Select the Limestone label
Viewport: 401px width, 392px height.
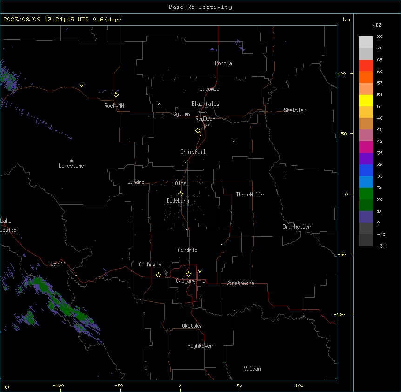pyautogui.click(x=71, y=166)
